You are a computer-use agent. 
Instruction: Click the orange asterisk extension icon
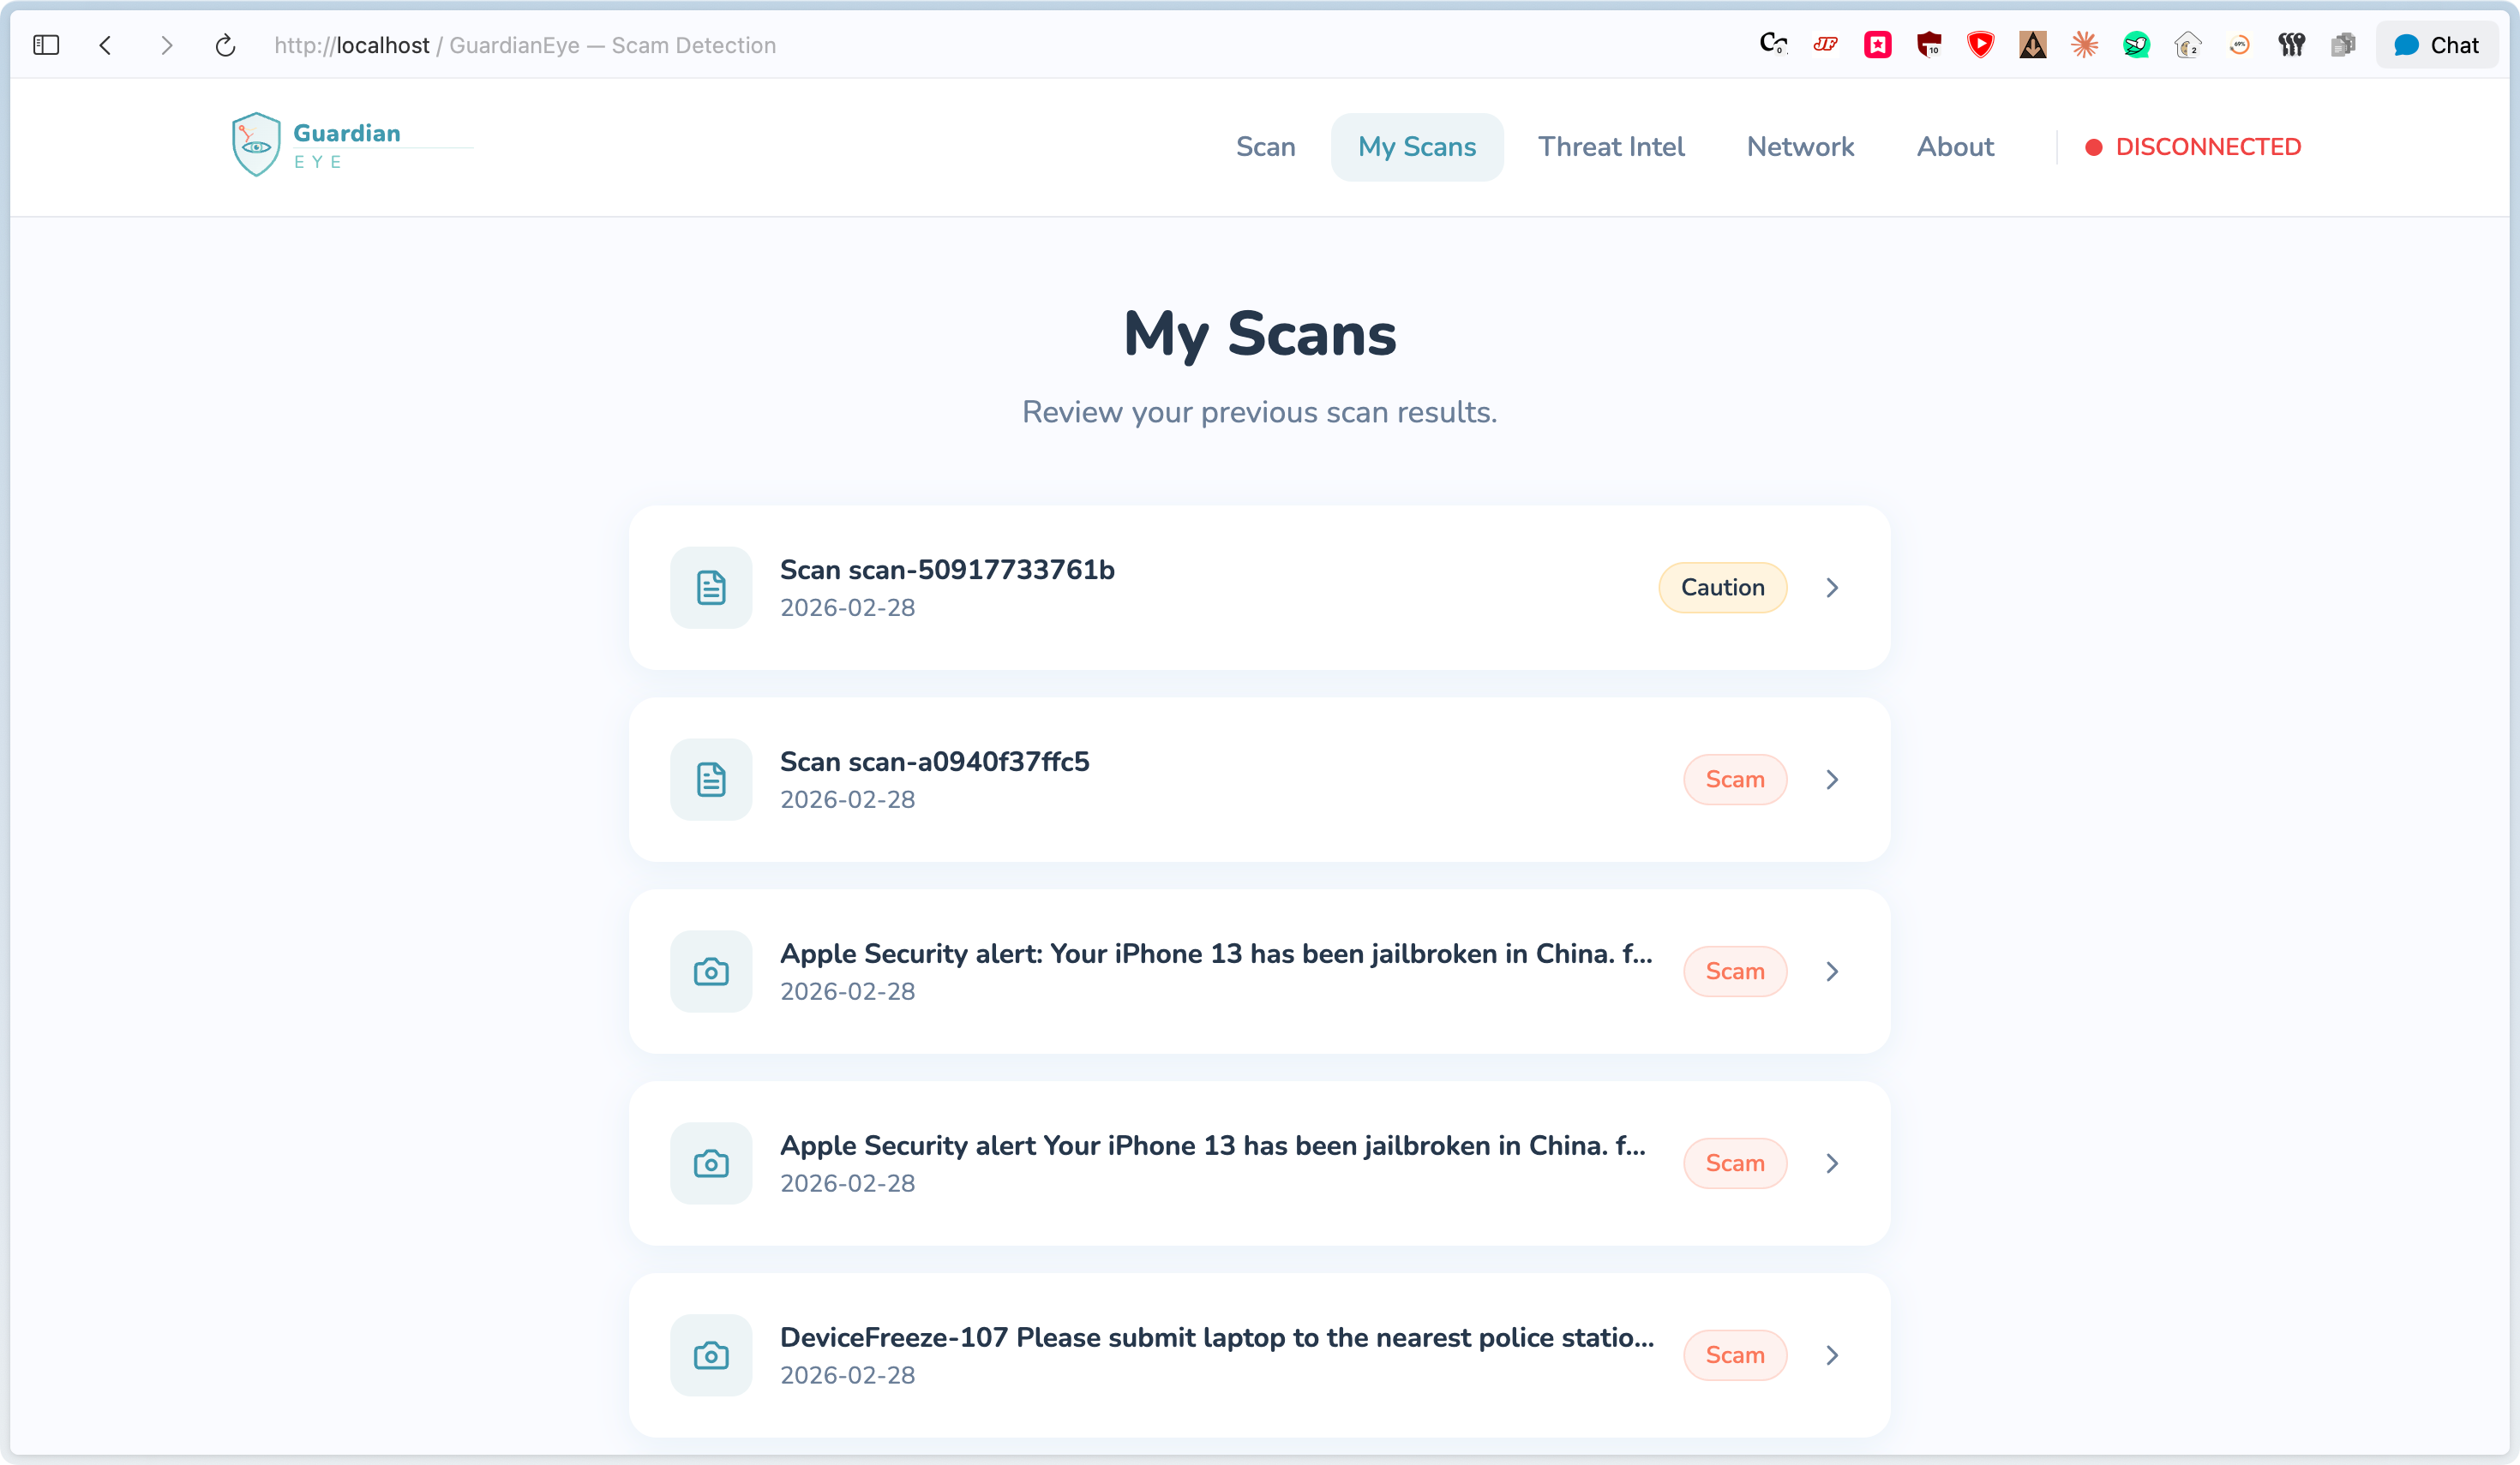2084,45
